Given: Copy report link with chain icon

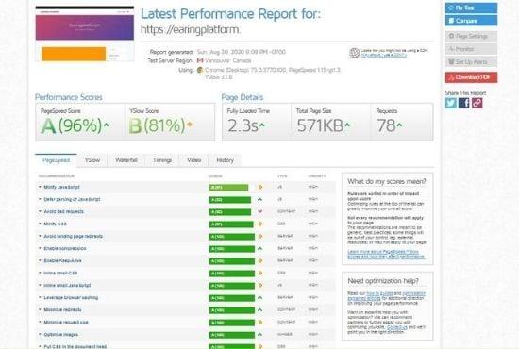Looking at the screenshot, I should click(x=477, y=103).
